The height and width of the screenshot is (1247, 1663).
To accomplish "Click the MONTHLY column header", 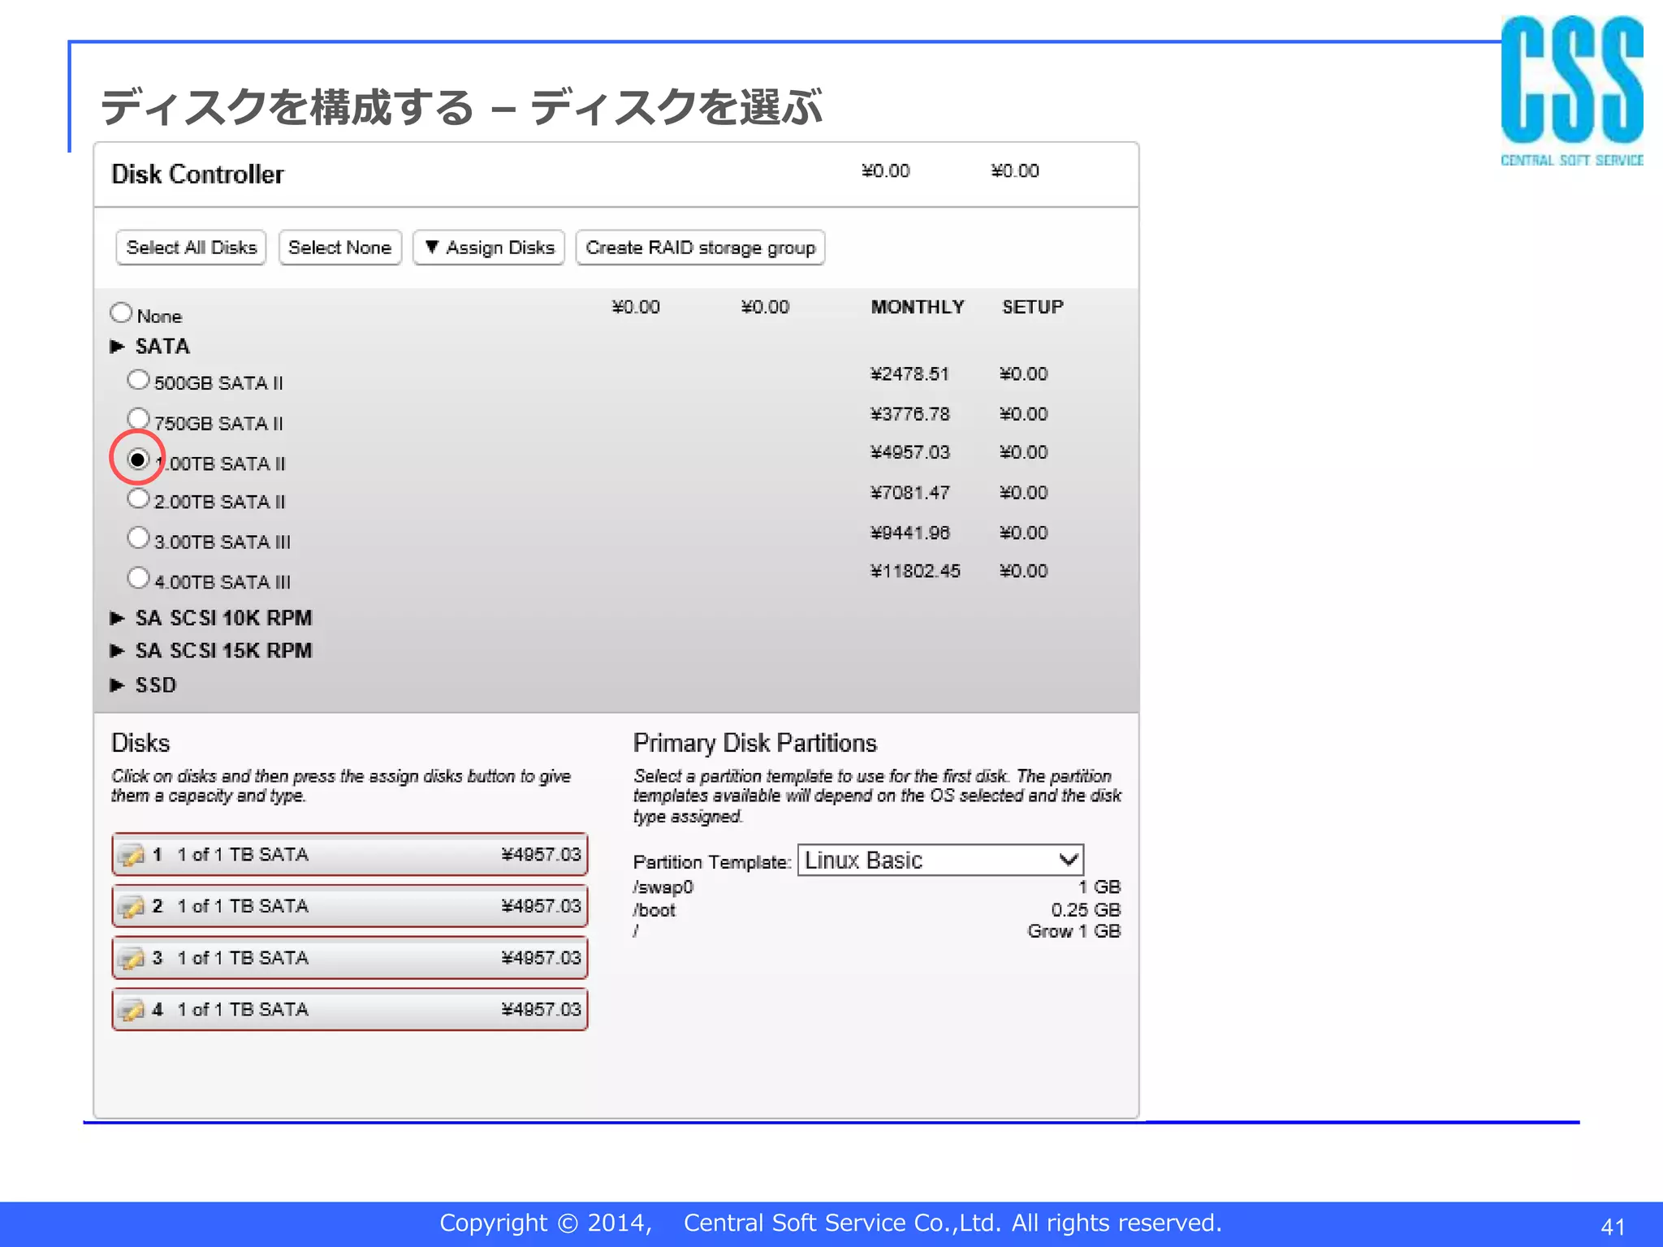I will (x=918, y=307).
